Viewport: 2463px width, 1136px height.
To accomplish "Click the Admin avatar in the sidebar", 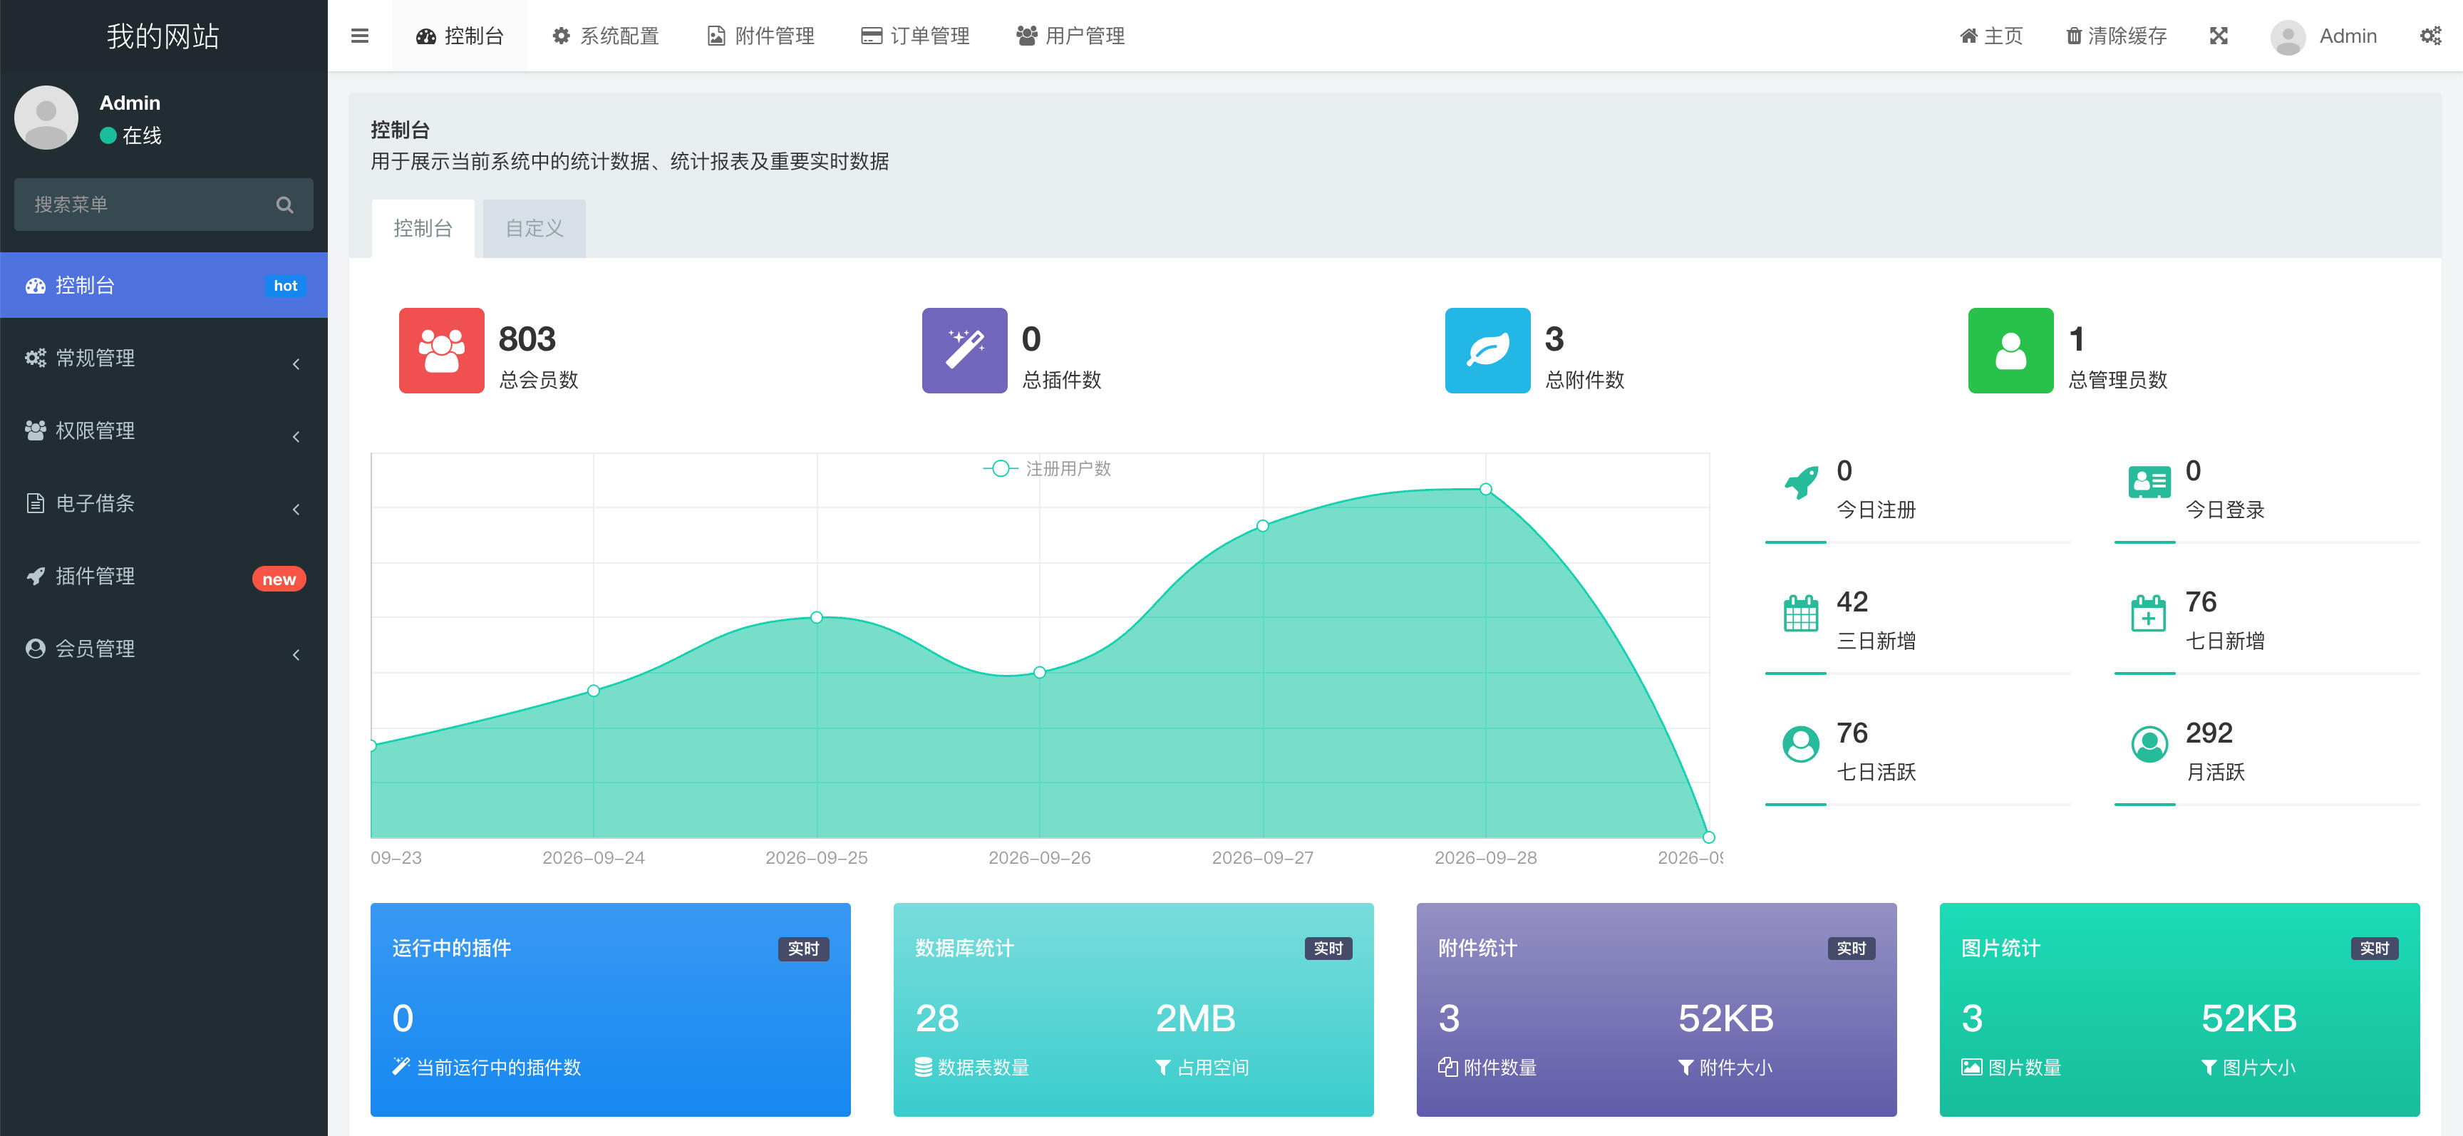I will click(x=46, y=118).
